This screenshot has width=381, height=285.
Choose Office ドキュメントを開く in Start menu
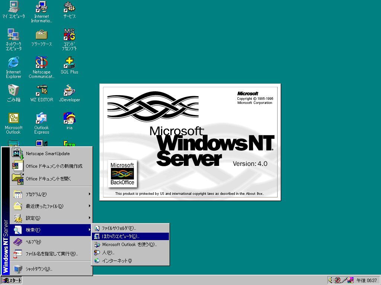(x=51, y=178)
